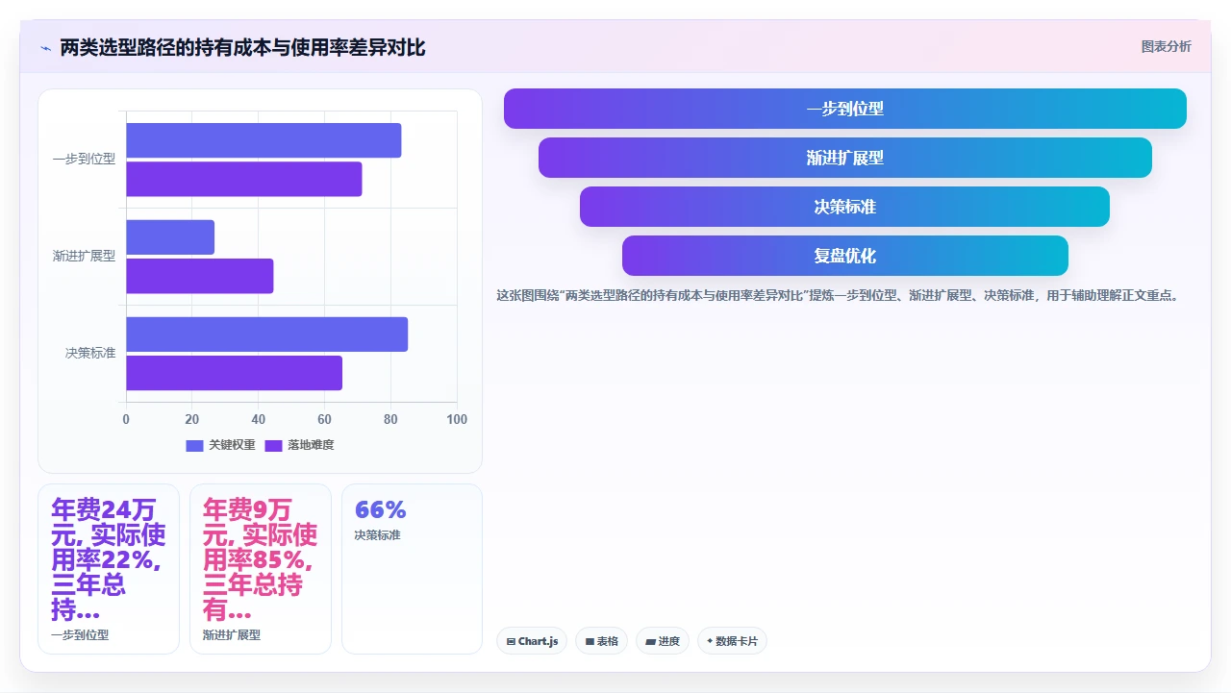
Task: Click the 渐进扩展型 y-axis label
Action: 84,257
